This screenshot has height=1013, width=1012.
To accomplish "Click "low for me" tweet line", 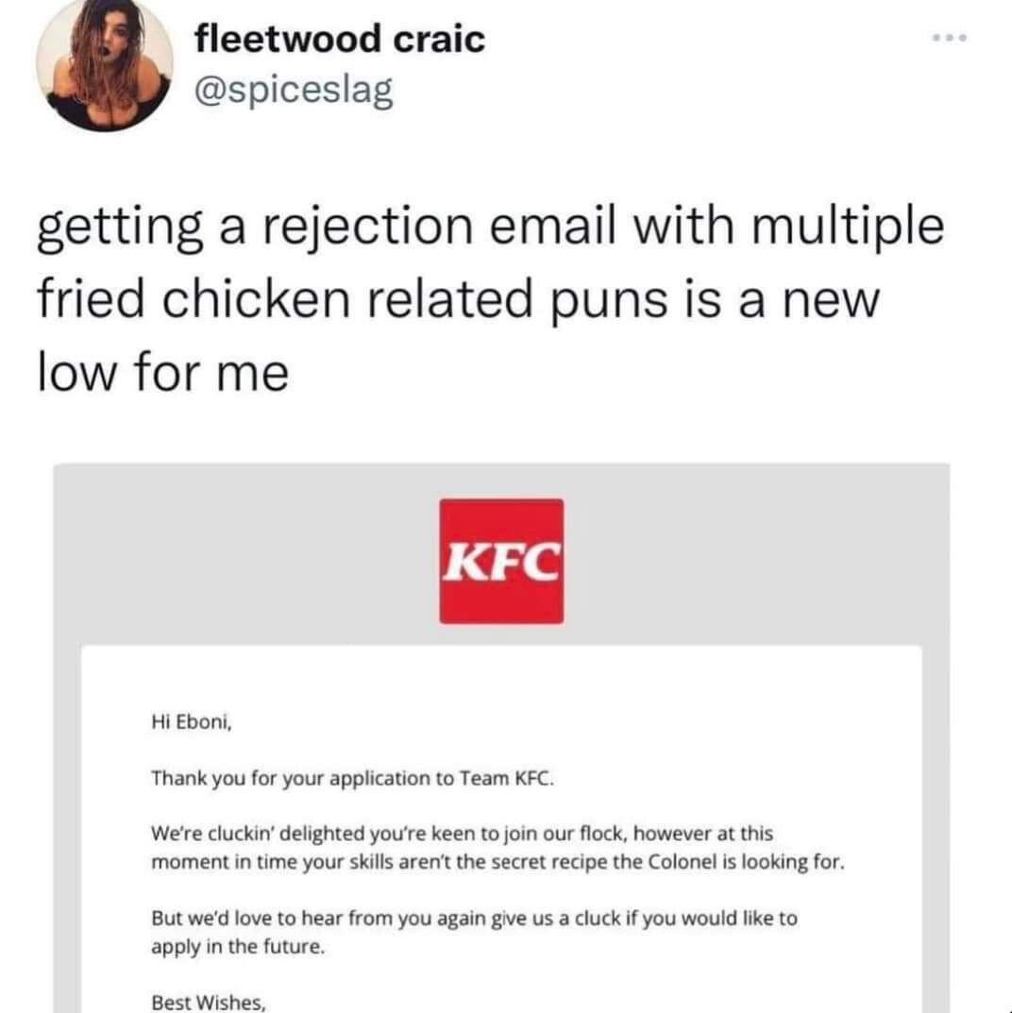I will (x=162, y=373).
